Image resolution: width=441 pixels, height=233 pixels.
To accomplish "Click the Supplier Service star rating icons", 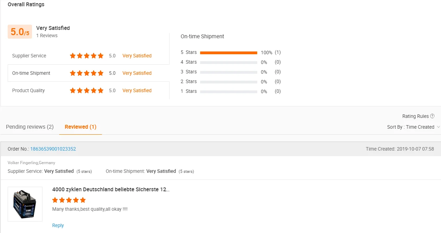I will coord(87,56).
